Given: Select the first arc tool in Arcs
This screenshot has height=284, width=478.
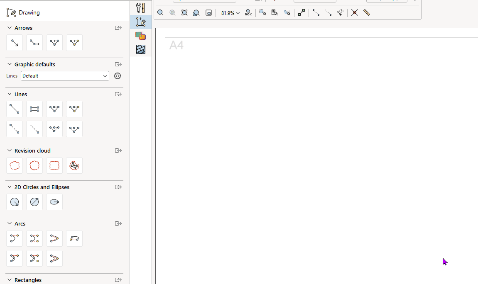Looking at the screenshot, I should click(15, 239).
